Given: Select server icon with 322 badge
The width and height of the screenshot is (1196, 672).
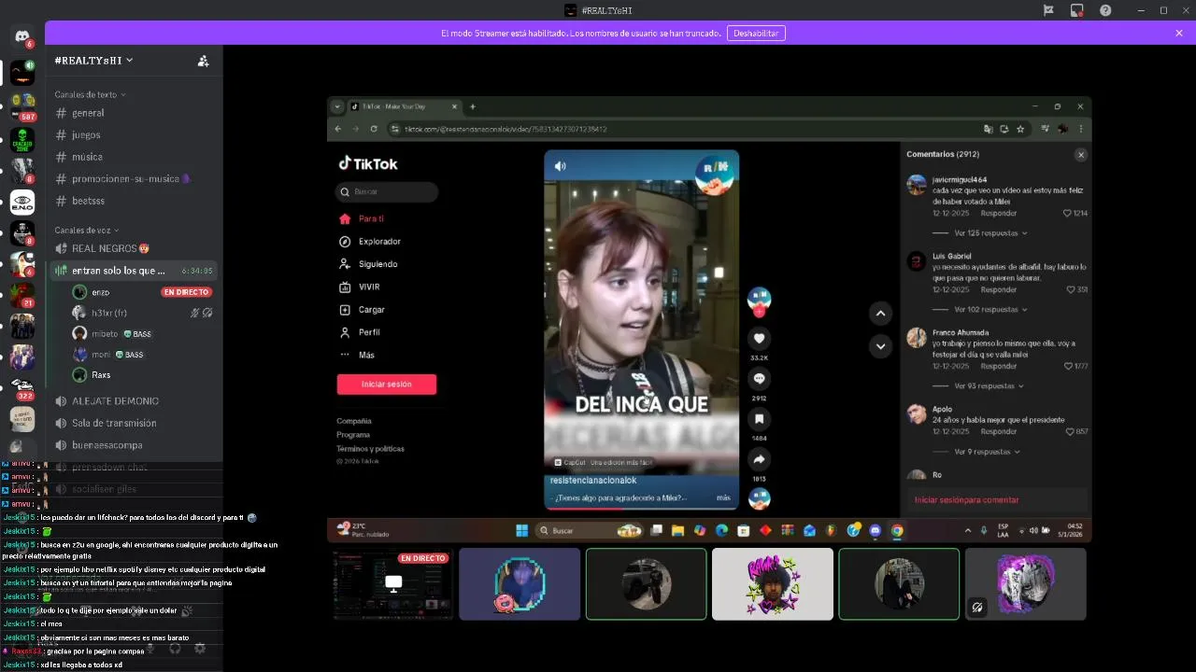Looking at the screenshot, I should (22, 387).
